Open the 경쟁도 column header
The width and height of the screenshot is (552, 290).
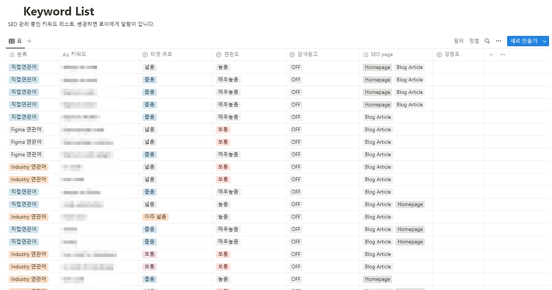click(x=459, y=55)
